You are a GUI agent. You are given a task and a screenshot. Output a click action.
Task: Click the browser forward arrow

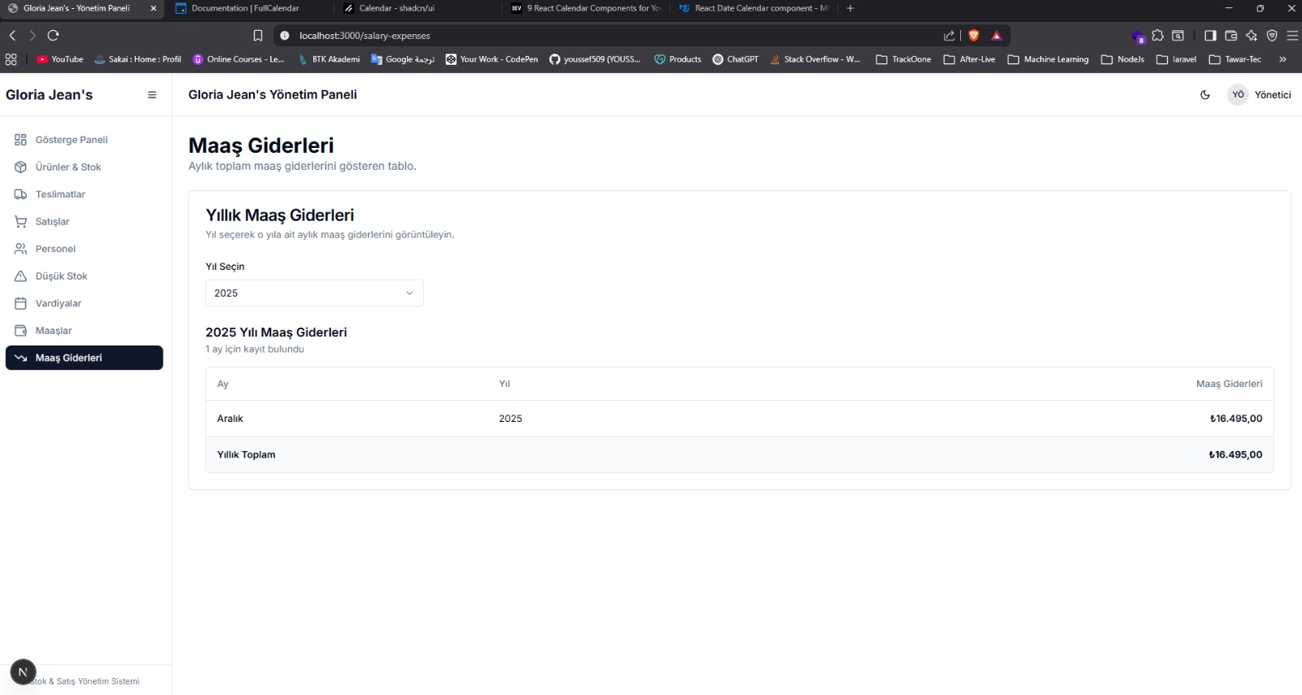(33, 35)
